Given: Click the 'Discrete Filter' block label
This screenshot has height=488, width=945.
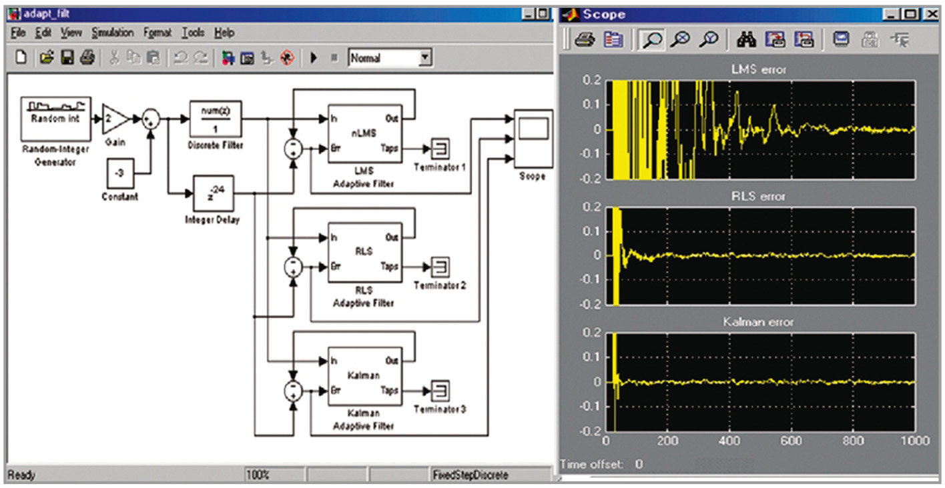Looking at the screenshot, I should click(x=216, y=145).
